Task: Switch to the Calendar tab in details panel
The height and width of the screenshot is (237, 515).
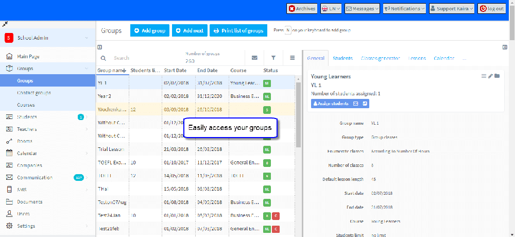Action: (444, 58)
